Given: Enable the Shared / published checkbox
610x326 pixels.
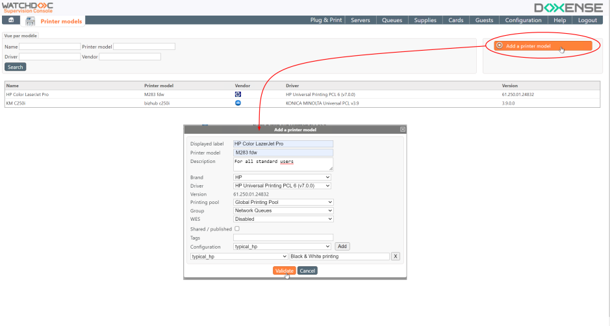Looking at the screenshot, I should click(x=237, y=229).
